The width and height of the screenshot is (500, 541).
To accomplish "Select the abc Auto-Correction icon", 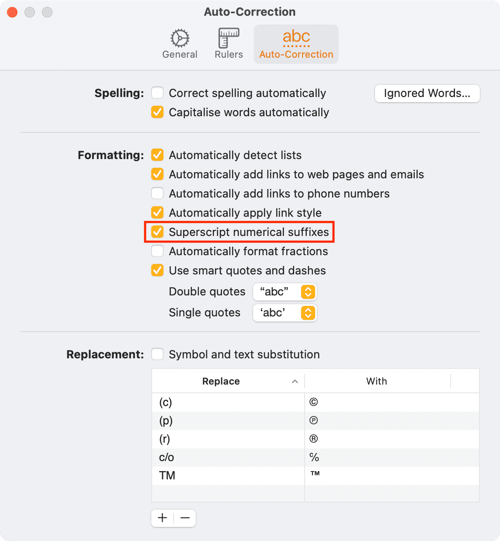I will click(x=296, y=38).
